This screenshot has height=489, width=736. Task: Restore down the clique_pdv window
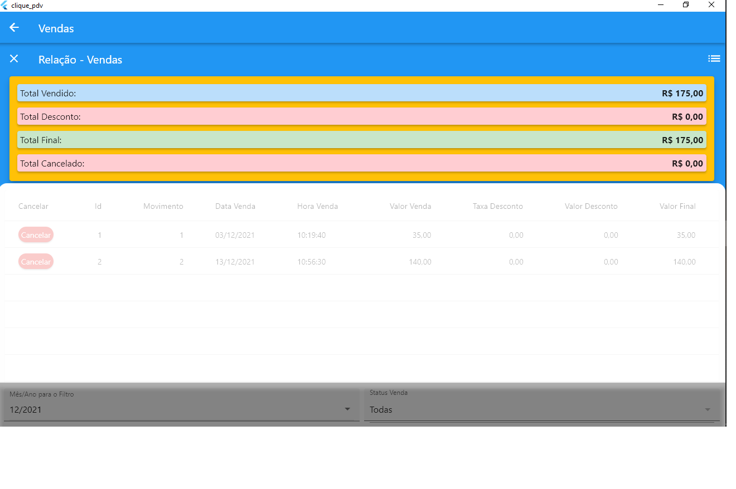686,5
